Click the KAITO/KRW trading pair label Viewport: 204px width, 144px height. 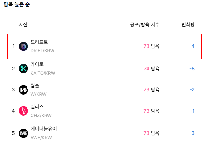point(42,73)
